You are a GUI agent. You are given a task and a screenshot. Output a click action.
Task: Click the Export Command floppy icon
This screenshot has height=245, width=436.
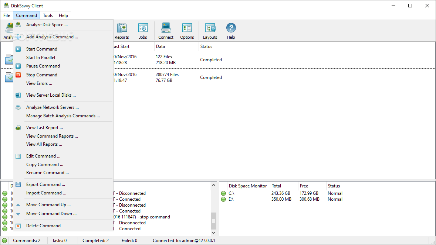(x=18, y=184)
